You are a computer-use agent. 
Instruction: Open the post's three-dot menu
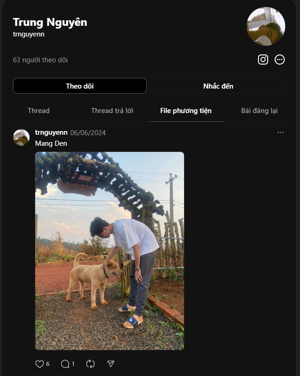[281, 132]
